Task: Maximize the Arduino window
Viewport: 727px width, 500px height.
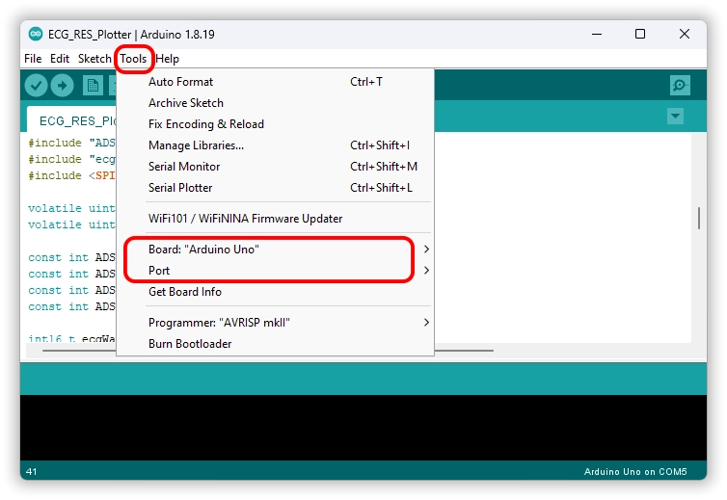Action: click(640, 34)
